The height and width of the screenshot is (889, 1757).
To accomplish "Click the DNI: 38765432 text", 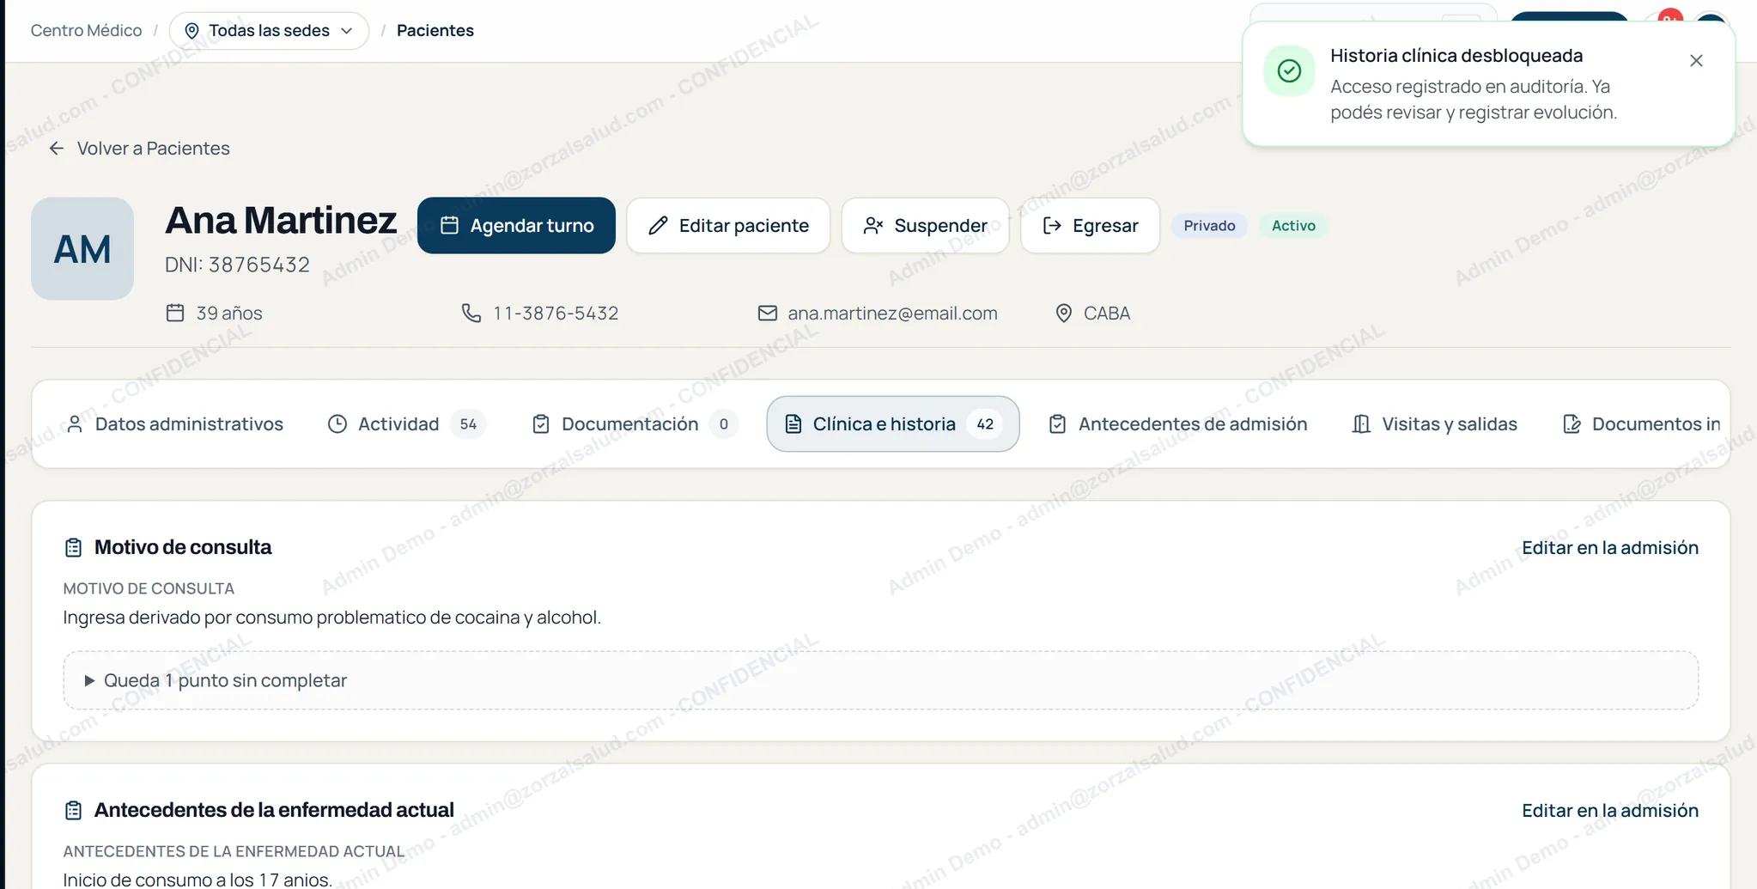I will click(237, 265).
